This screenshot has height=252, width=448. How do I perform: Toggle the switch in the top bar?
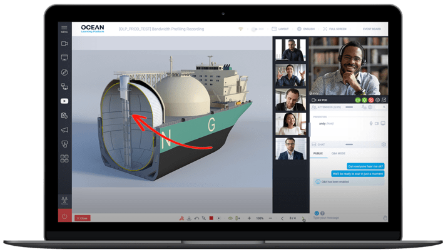(x=255, y=29)
